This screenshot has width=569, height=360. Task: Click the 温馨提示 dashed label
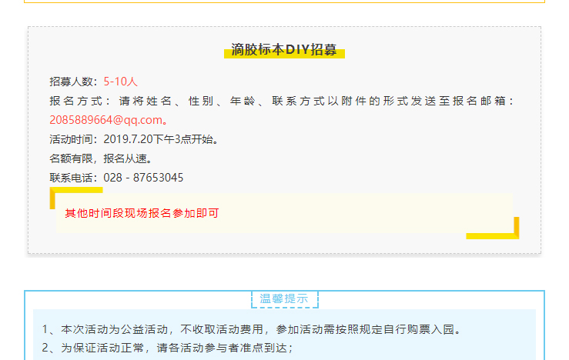(284, 299)
